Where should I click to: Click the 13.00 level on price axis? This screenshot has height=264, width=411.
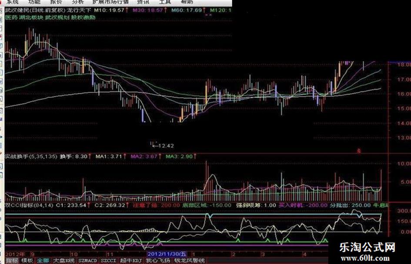pos(404,138)
